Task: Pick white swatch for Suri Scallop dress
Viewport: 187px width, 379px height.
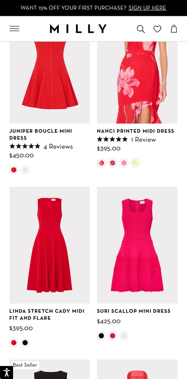Action: click(124, 336)
